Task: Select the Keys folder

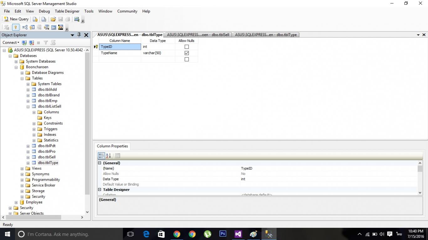Action: pos(48,118)
